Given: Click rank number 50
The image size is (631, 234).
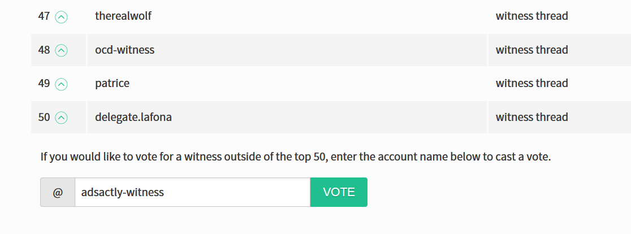Looking at the screenshot, I should pos(44,118).
